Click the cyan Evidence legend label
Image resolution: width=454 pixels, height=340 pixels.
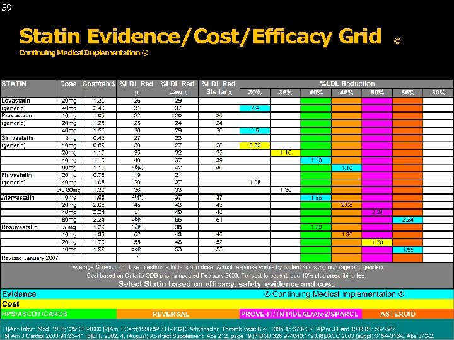(x=19, y=294)
